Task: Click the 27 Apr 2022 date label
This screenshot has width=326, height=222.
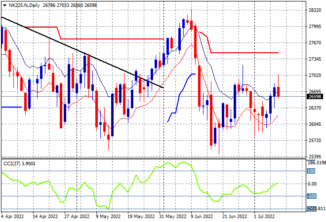Action: tap(77, 217)
